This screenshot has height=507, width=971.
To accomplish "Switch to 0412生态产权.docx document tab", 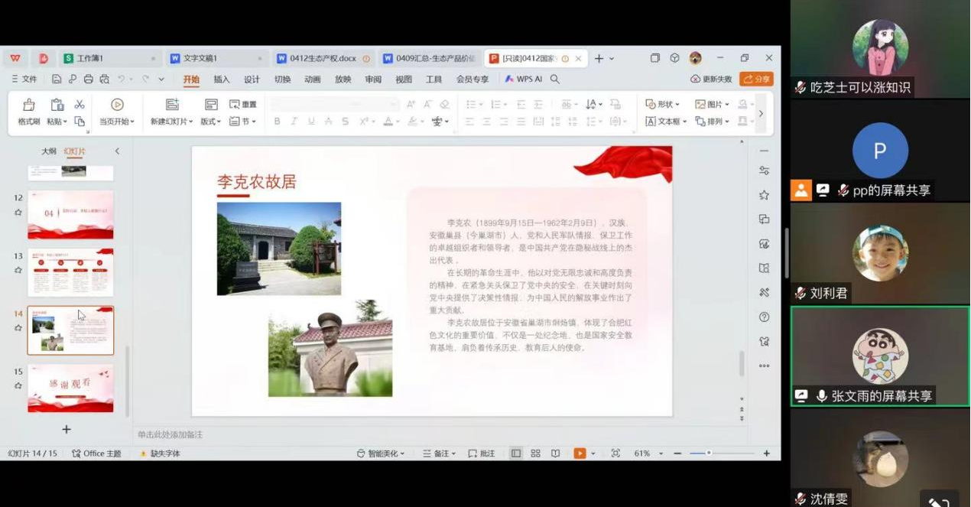I will 323,58.
